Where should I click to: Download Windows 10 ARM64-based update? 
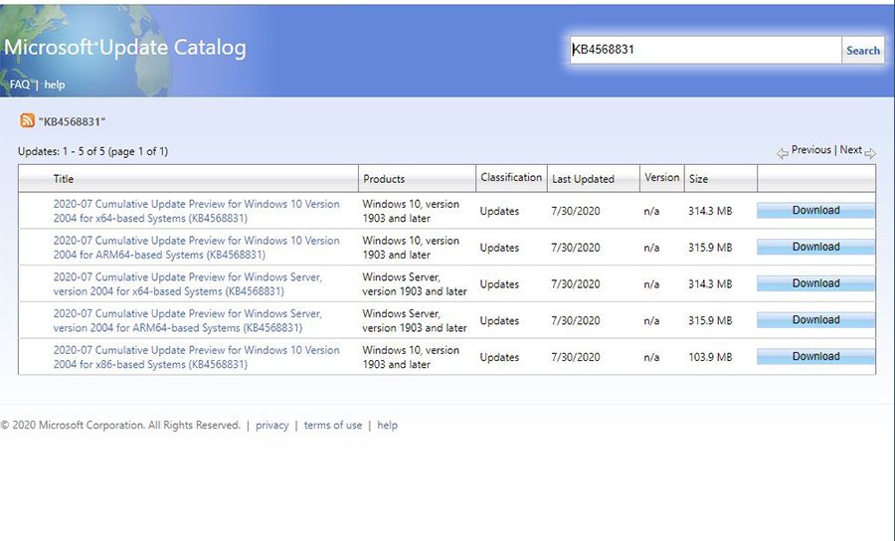[815, 248]
